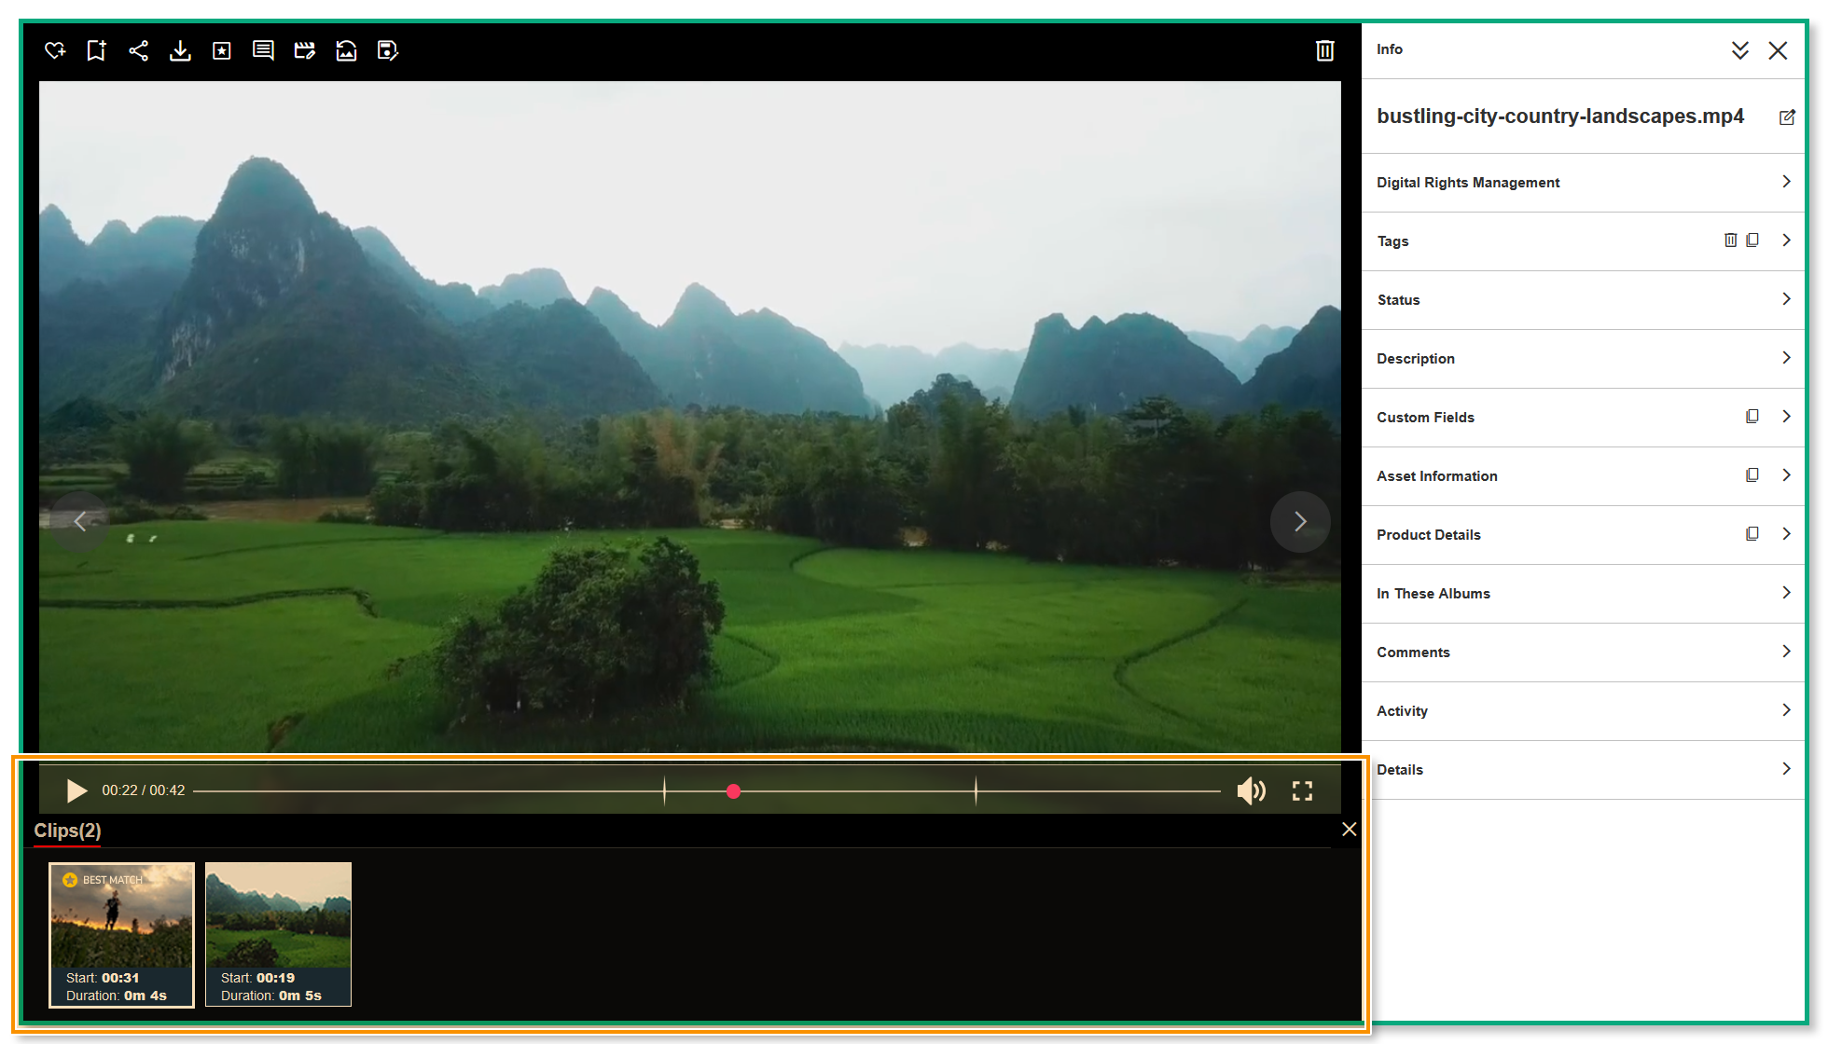Screen dimensions: 1828x1044
Task: Click the add bookmark icon
Action: pyautogui.click(x=96, y=50)
